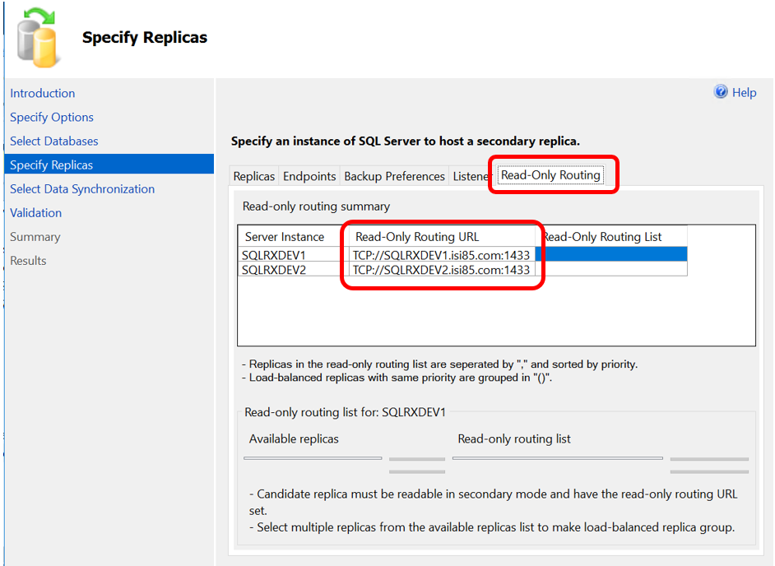
Task: Edit the SQLRXDEV2.isi85.com routing URL cell
Action: pyautogui.click(x=441, y=270)
